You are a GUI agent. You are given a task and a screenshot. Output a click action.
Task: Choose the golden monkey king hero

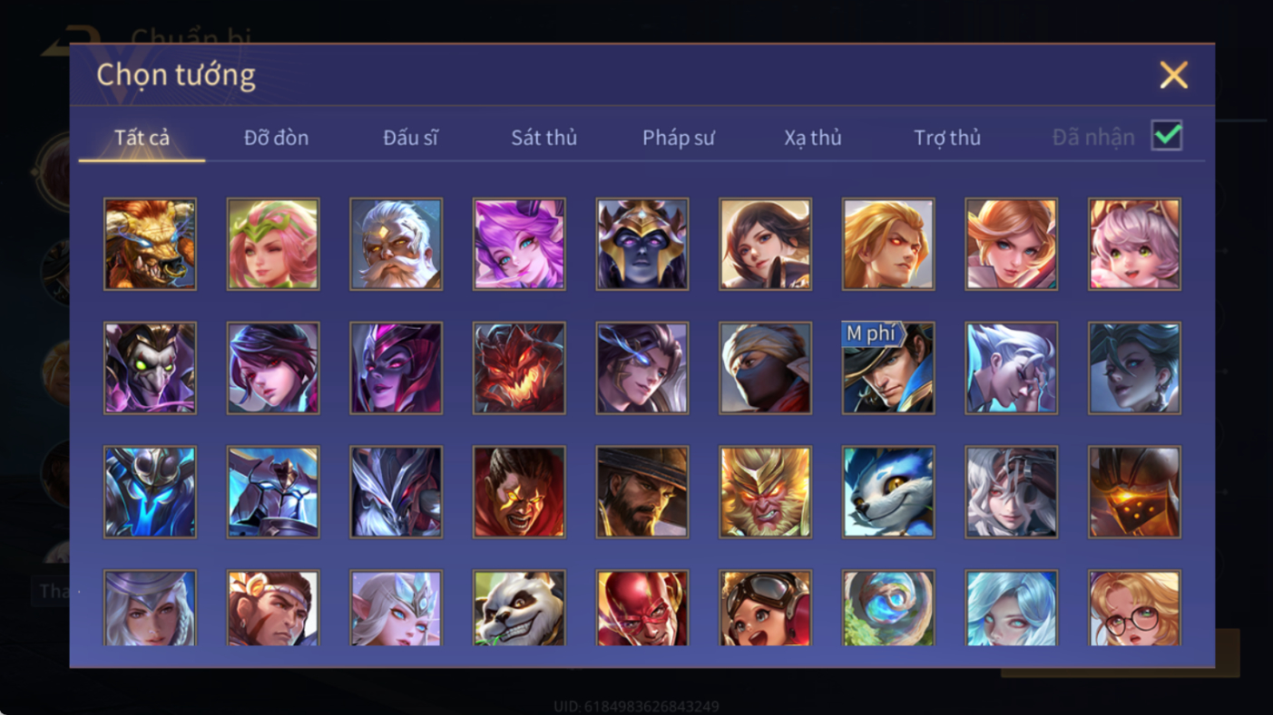(765, 492)
